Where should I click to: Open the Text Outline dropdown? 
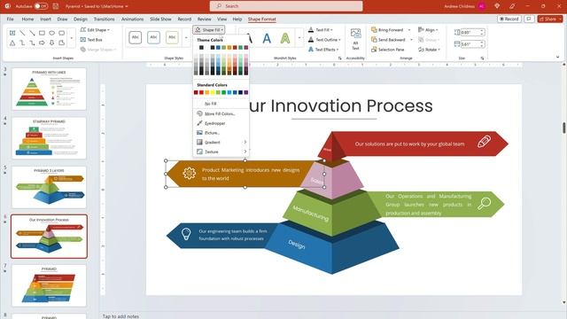tap(324, 39)
